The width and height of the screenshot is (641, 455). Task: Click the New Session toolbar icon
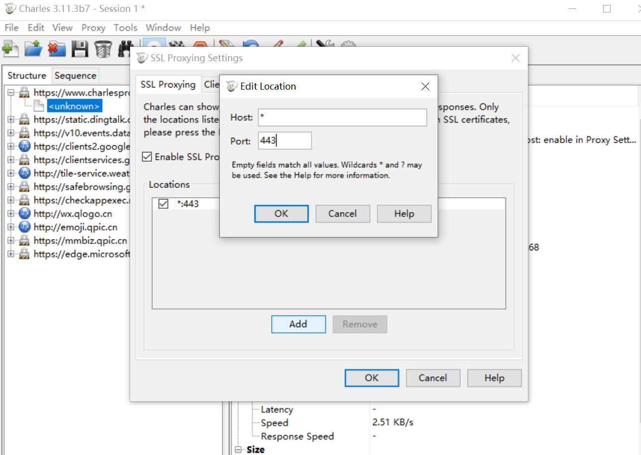10,48
